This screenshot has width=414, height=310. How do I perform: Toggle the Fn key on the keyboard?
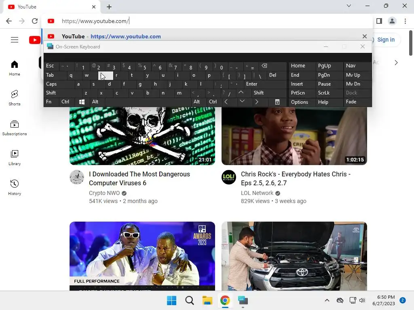pyautogui.click(x=51, y=102)
